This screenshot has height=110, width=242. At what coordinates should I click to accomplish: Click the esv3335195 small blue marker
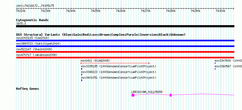[82, 69]
